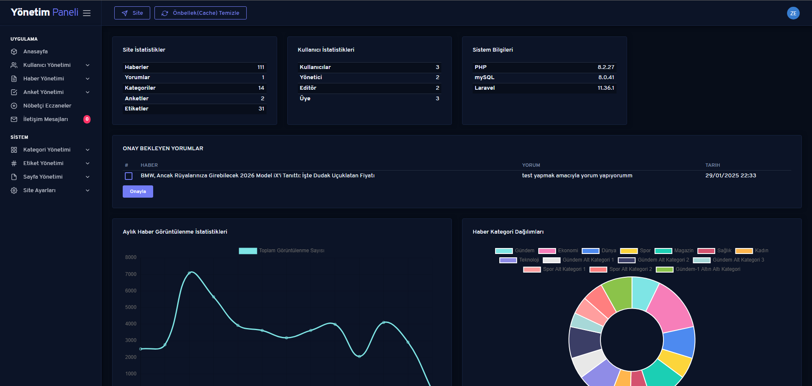This screenshot has height=386, width=812.
Task: Expand the Kategori Yönetimi chevron
Action: pos(88,150)
